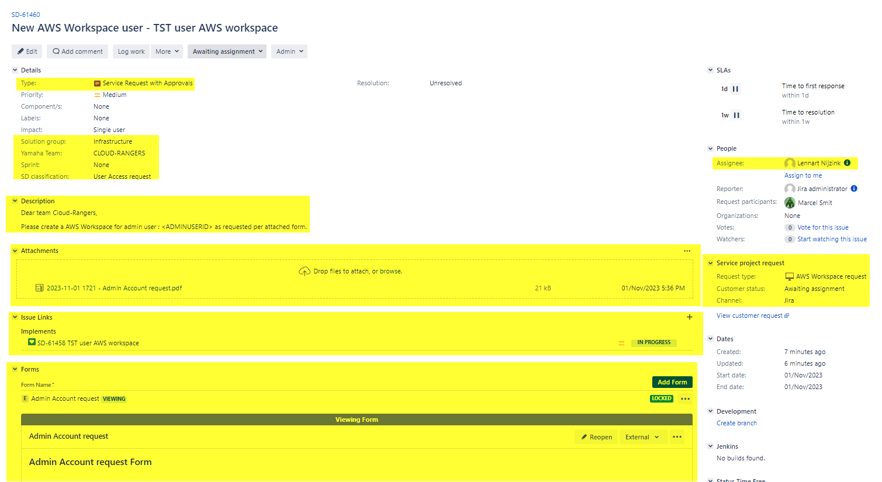Click the LOCKED status badge
The height and width of the screenshot is (482, 882).
pyautogui.click(x=662, y=398)
